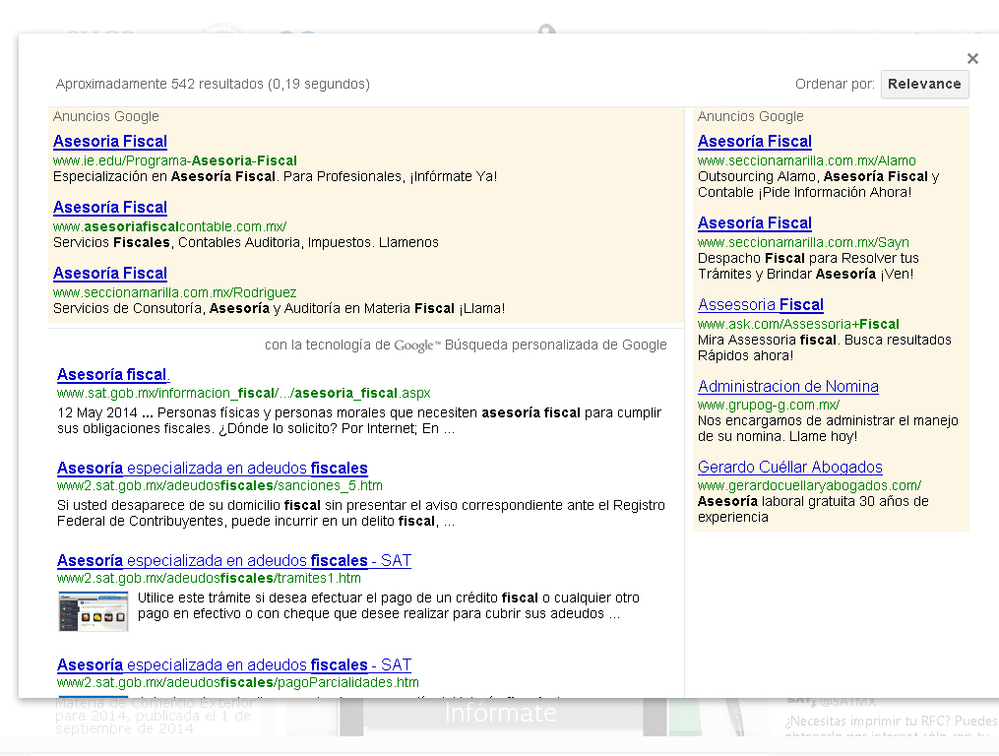Open the Gerardo Cuéllar Abogados ad
Viewport: 999px width, 756px height.
790,468
